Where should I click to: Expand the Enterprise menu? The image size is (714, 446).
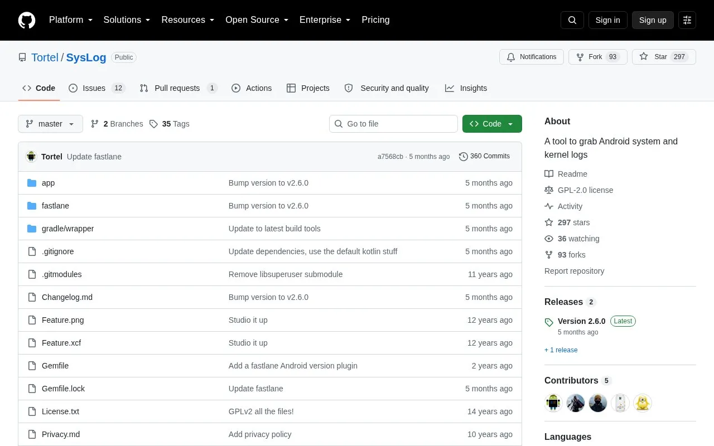click(325, 20)
